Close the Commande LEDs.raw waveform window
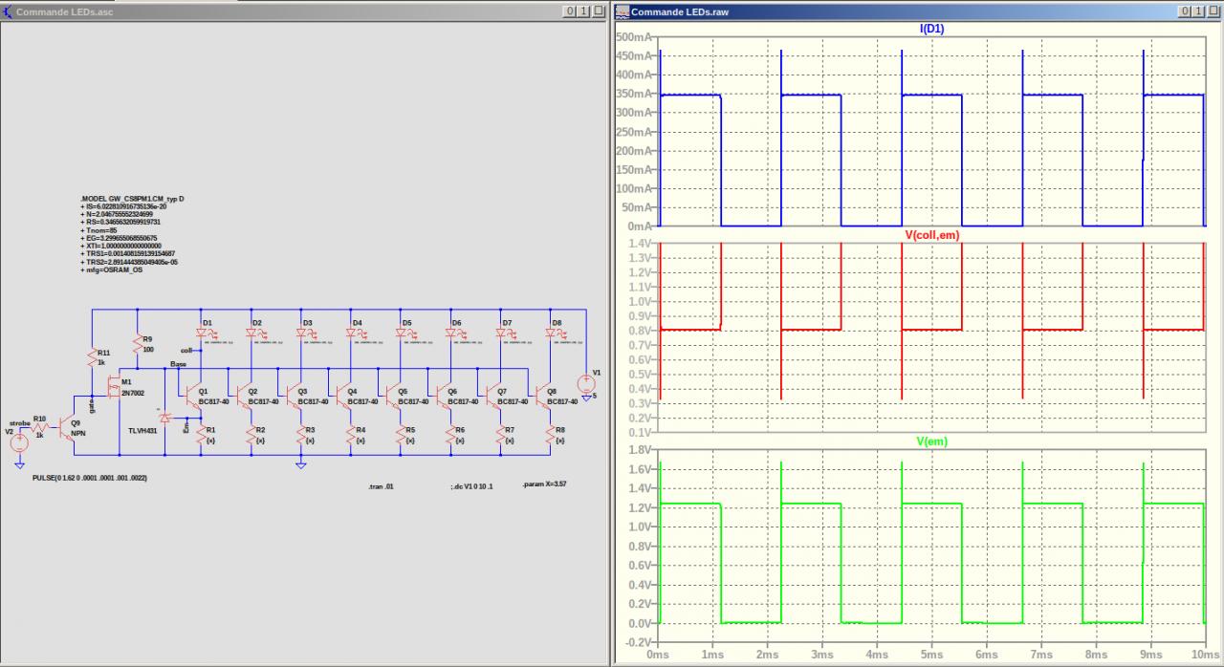The height and width of the screenshot is (667, 1224). click(x=1213, y=11)
